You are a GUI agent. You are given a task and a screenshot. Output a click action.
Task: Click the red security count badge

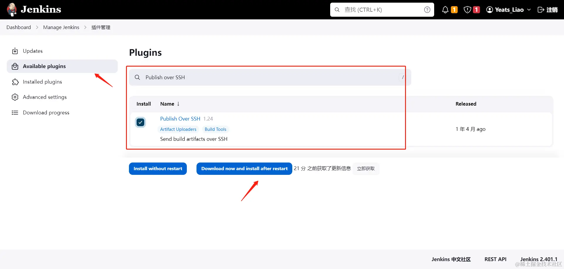(476, 10)
